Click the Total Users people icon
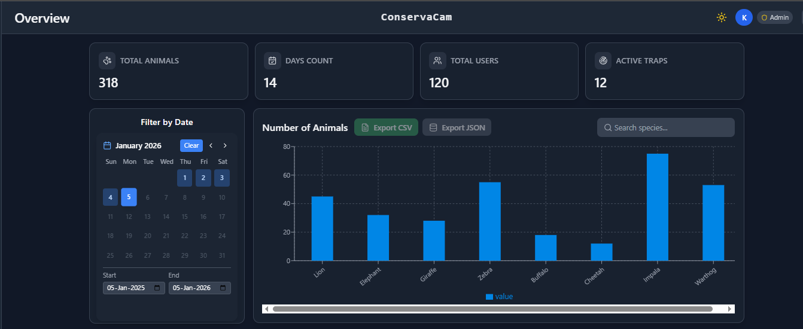This screenshot has width=803, height=329. [x=438, y=60]
